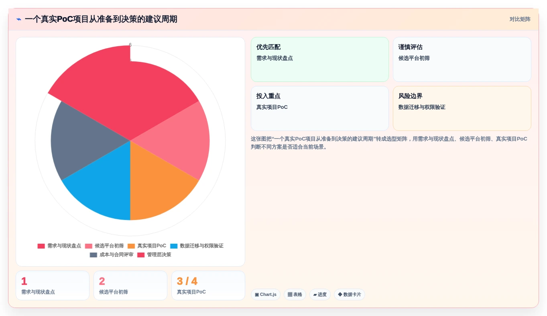Viewport: 547px width, 316px height.
Task: Click the 对比矩阵 label in header
Action: click(520, 19)
